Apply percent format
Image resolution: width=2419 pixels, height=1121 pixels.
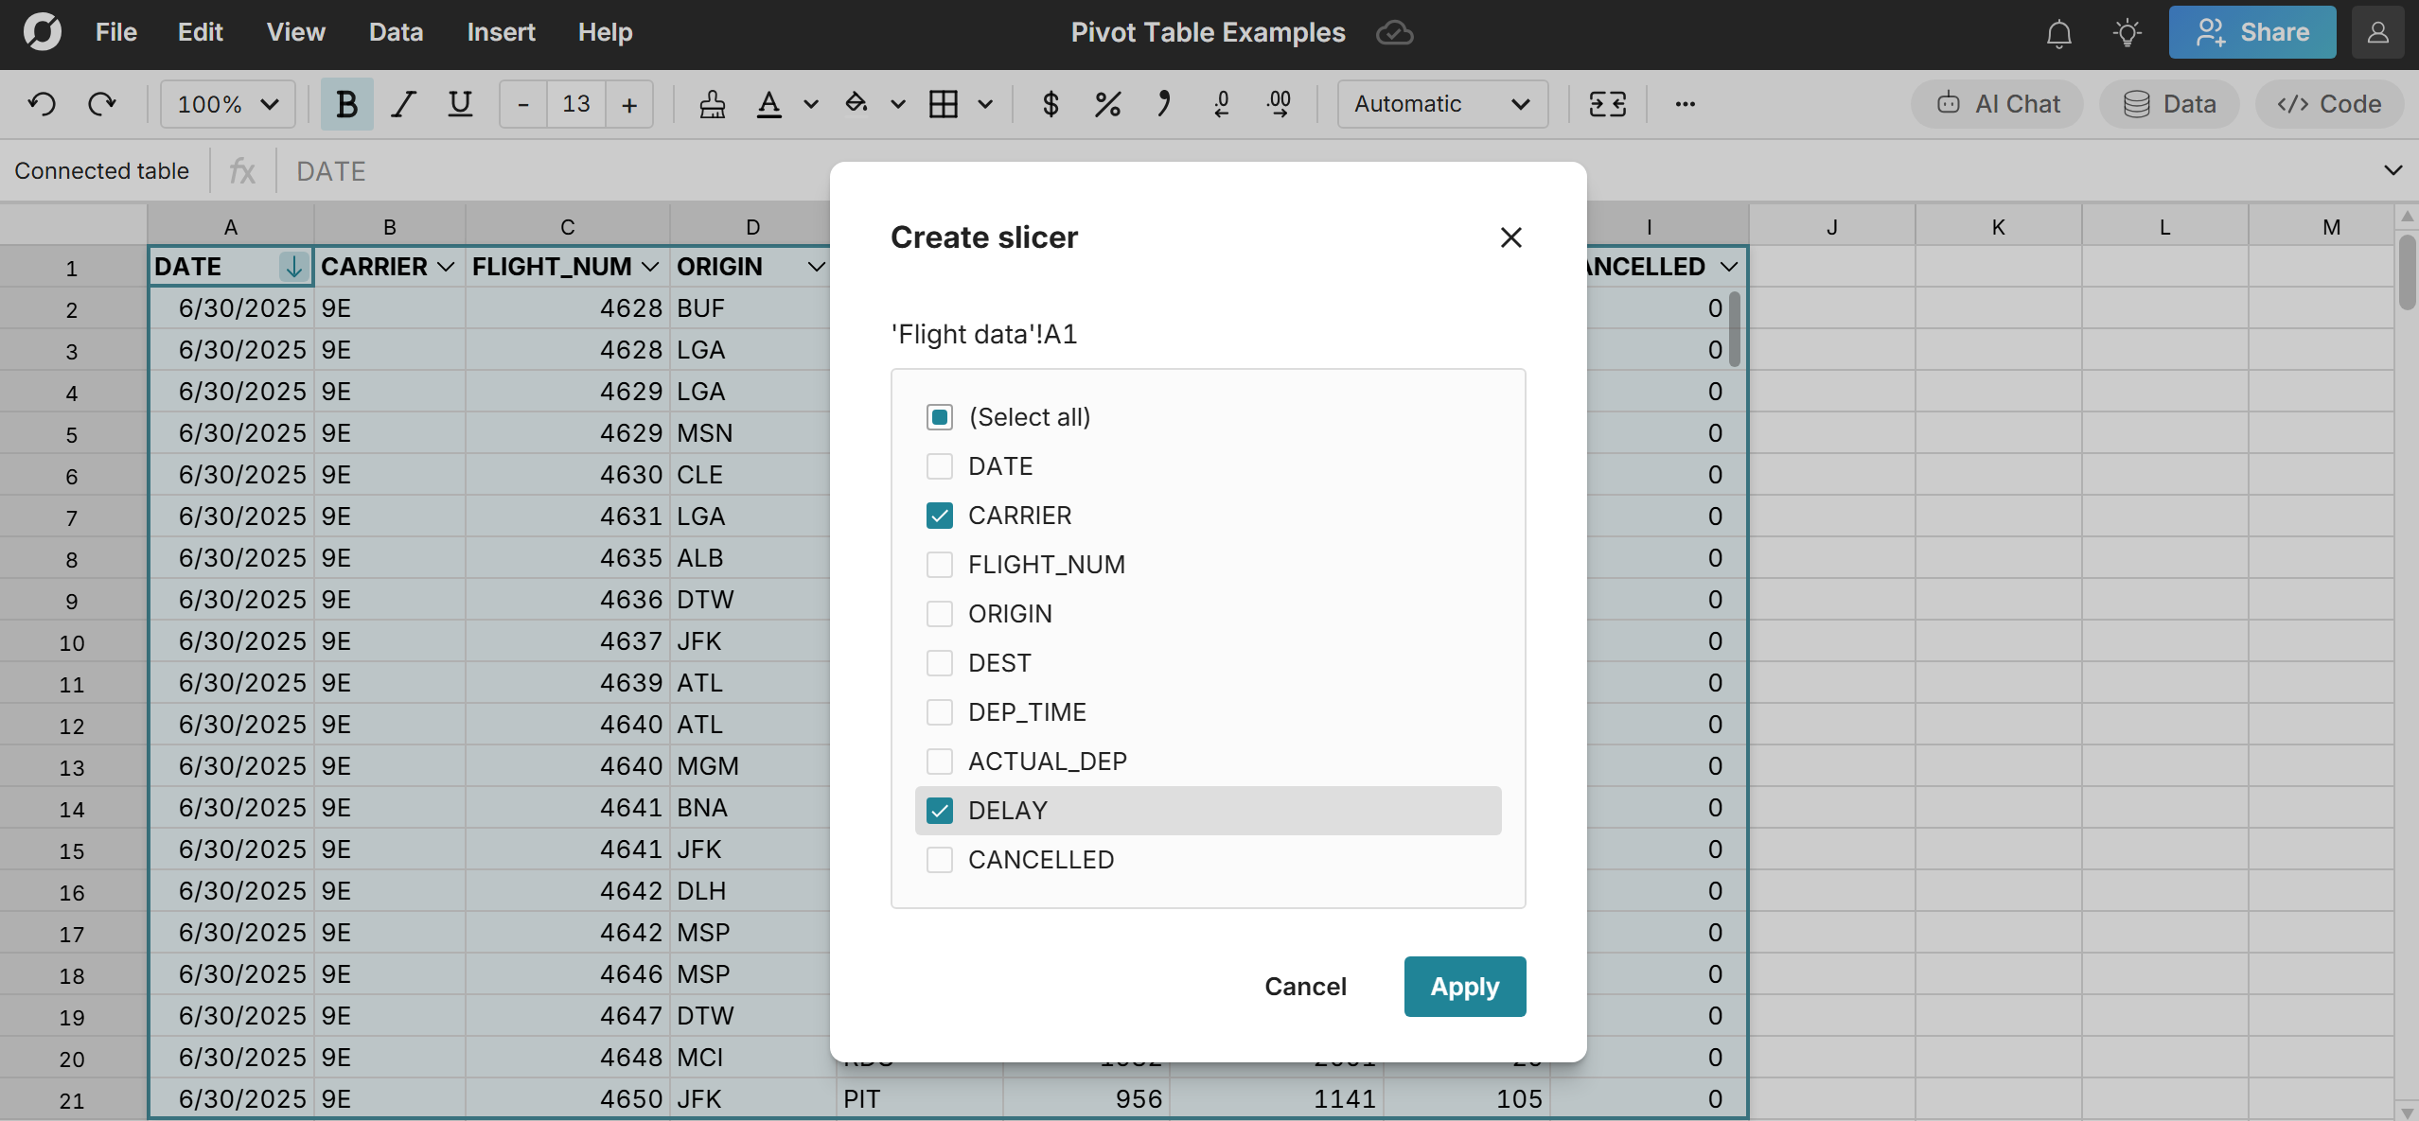(x=1106, y=104)
